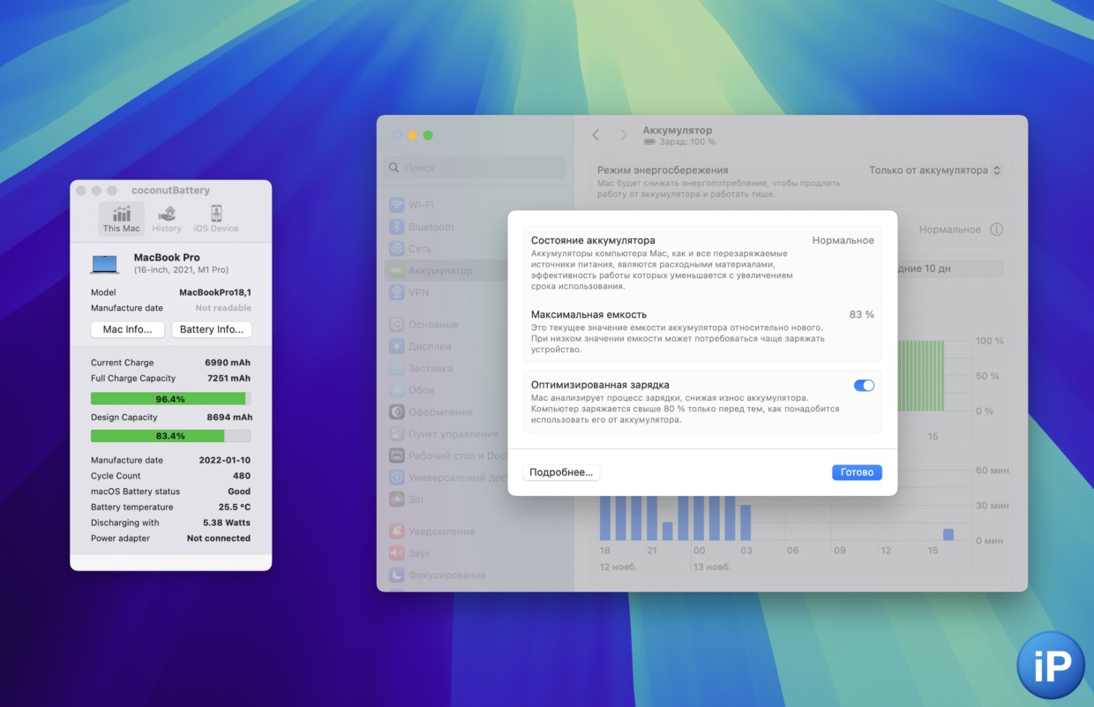Click the Mac Info... button
Viewport: 1094px width, 707px height.
[127, 329]
